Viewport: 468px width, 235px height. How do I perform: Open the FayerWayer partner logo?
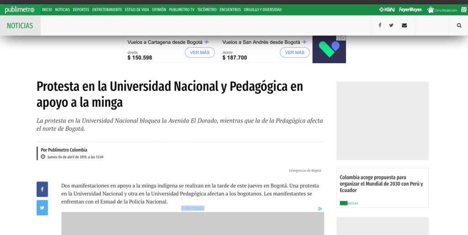[x=410, y=10]
